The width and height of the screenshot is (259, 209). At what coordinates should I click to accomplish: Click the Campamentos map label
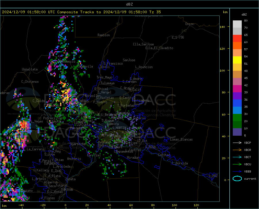tap(123, 152)
